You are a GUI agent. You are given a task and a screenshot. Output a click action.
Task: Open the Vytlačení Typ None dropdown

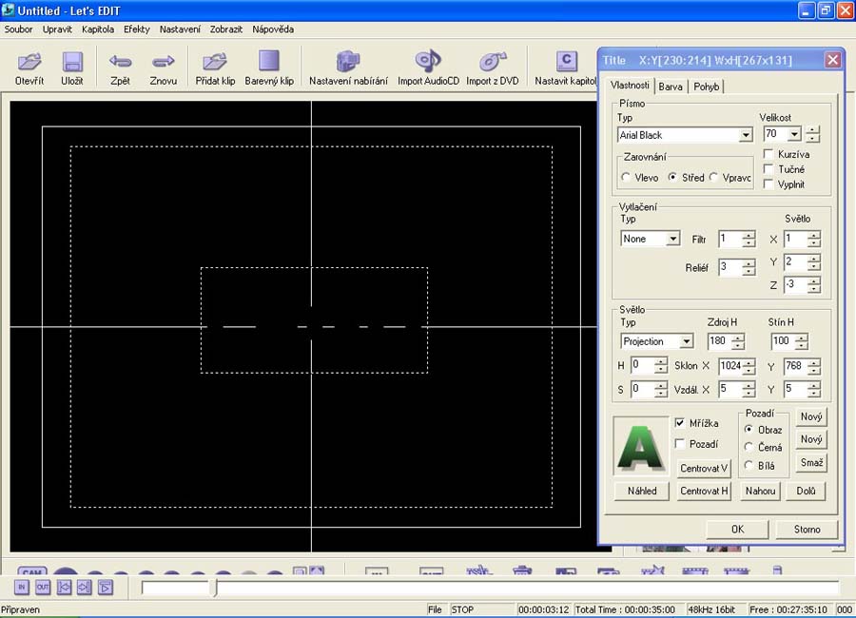click(672, 239)
